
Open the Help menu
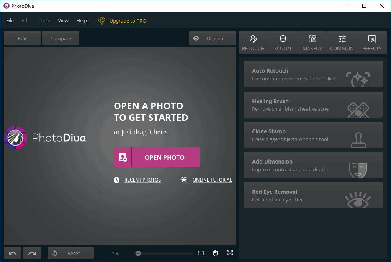pyautogui.click(x=82, y=20)
